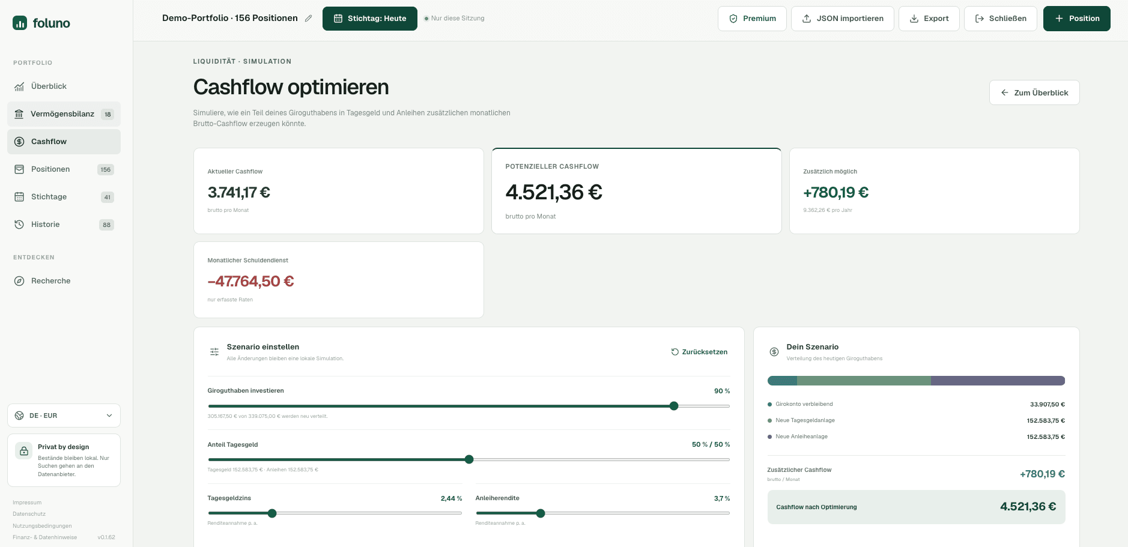Viewport: 1128px width, 547px height.
Task: Open the Impressum link
Action: tap(27, 503)
